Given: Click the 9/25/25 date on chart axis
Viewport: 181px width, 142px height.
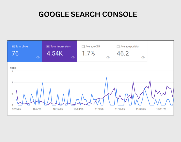Looking at the screenshot, I should click(17, 109).
